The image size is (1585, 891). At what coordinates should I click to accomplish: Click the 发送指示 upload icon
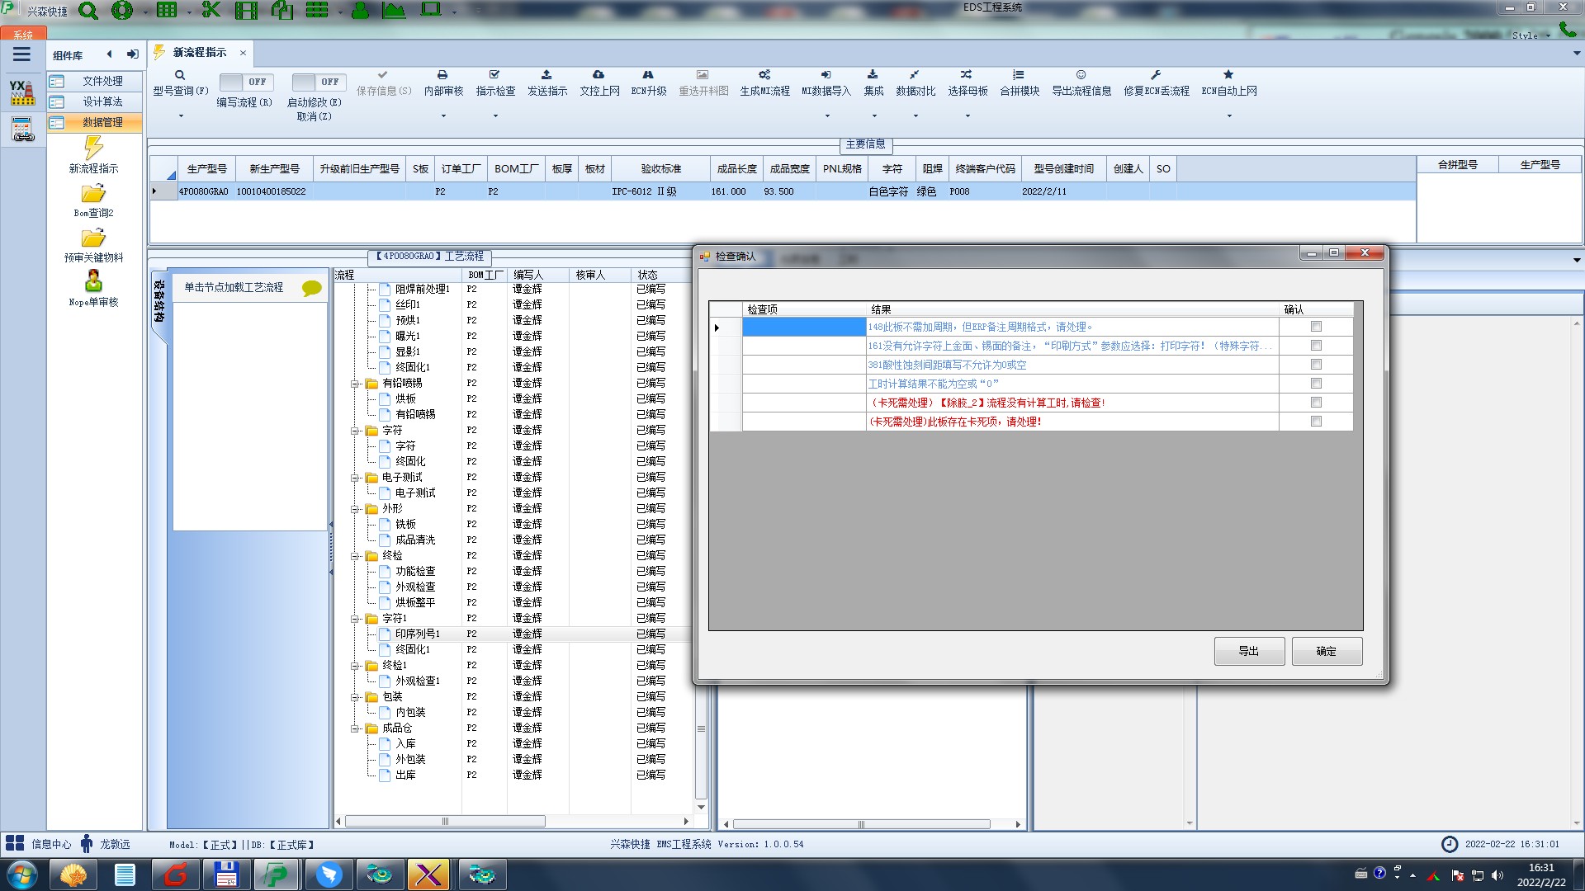coord(546,75)
